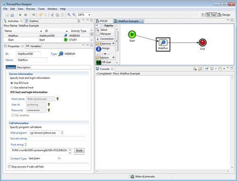Select the Properties tab
This screenshot has width=237, height=181.
(14, 46)
